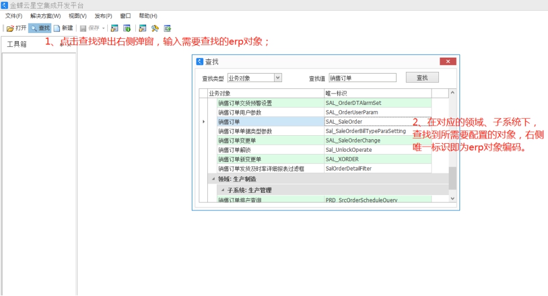Open the 发布(P) menu

[103, 16]
